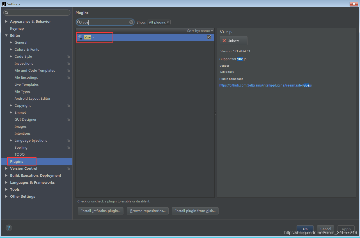Click the IntelliJ icon in the Settings title bar

click(x=4, y=4)
